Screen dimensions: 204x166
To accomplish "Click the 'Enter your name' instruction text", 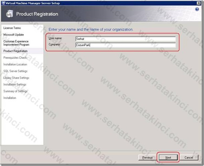I will coord(91,29).
